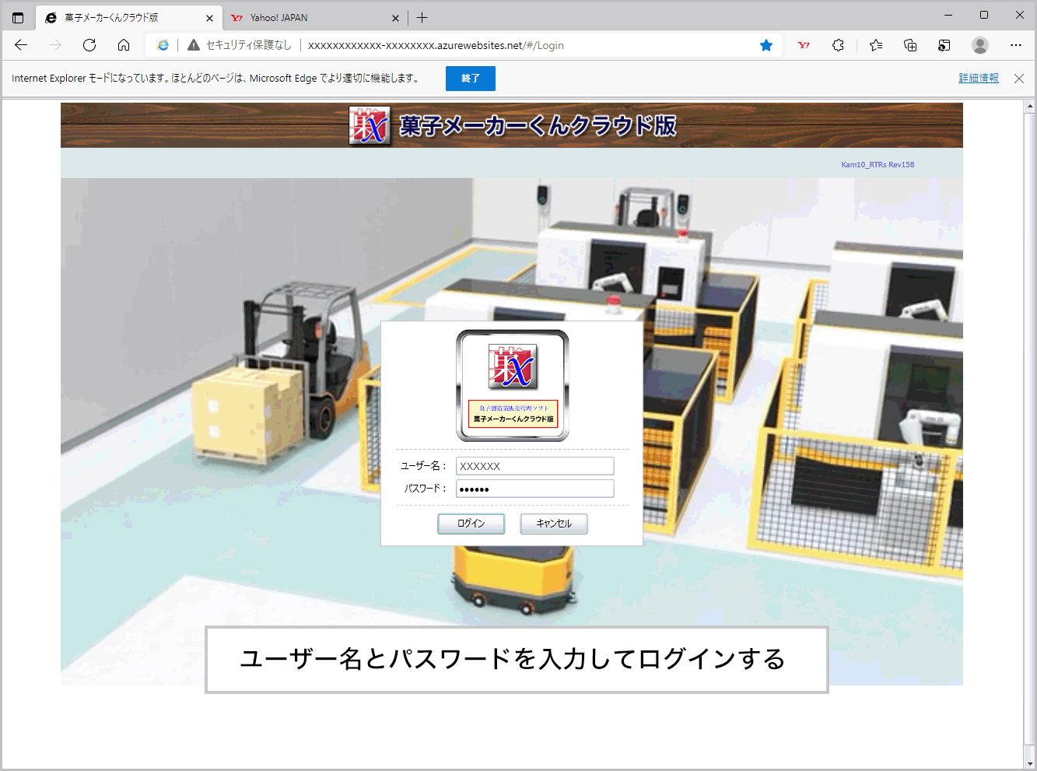Close the Yahoo! JAPAN tab
This screenshot has width=1037, height=771.
click(395, 18)
